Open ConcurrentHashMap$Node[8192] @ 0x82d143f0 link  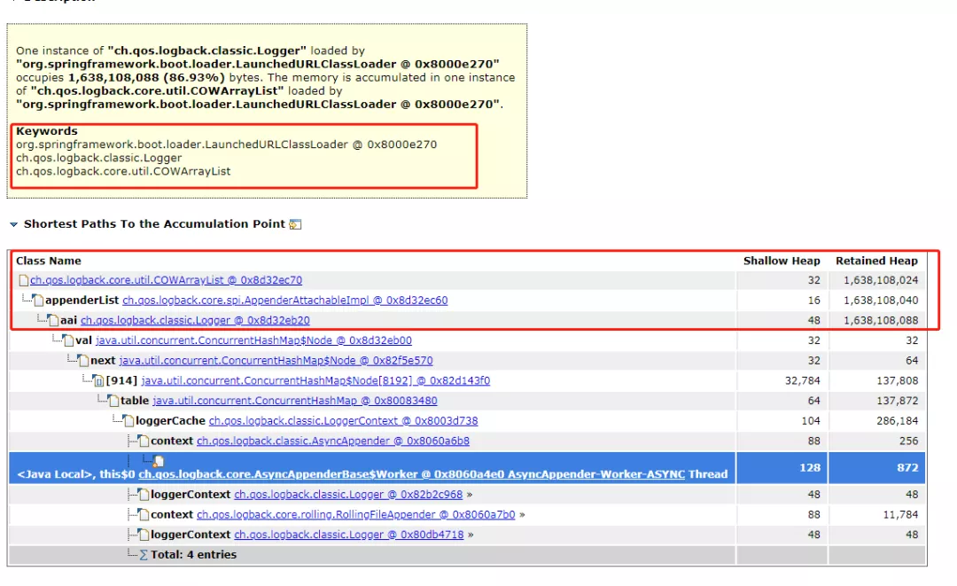click(315, 381)
